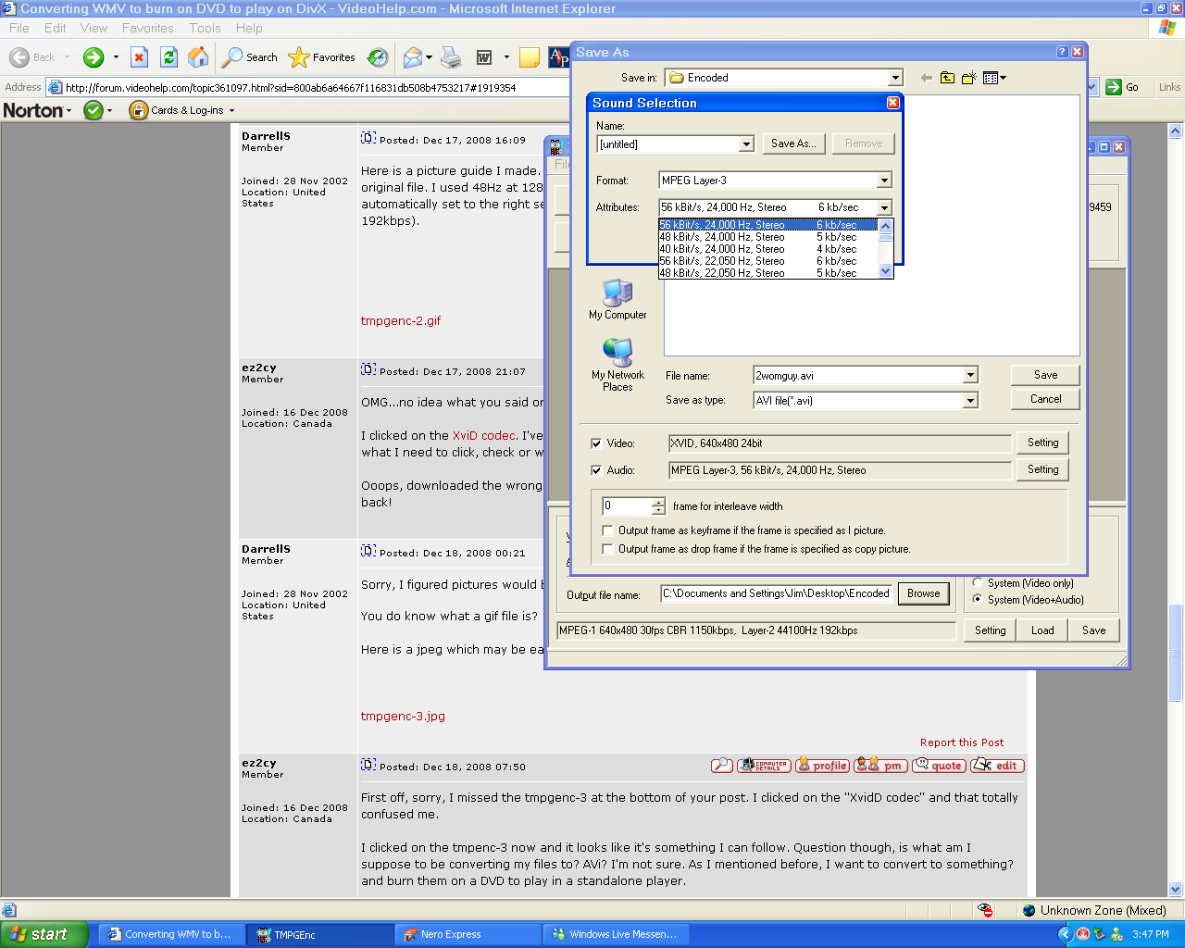Click the Browse button in TMPGEnc
The image size is (1185, 948).
point(923,593)
